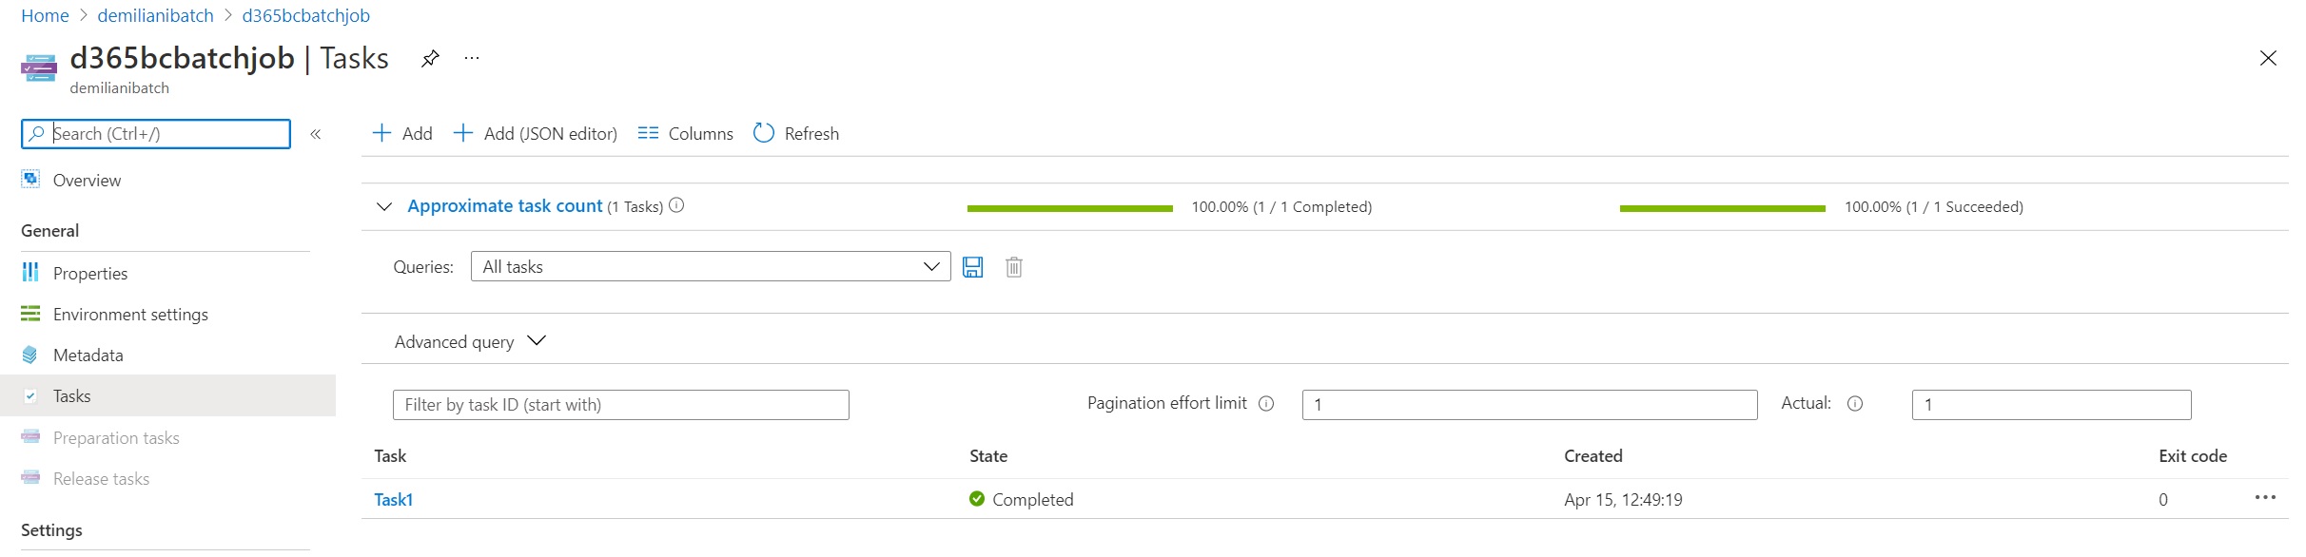
Task: Collapse the Approximate task count section
Action: [x=384, y=207]
